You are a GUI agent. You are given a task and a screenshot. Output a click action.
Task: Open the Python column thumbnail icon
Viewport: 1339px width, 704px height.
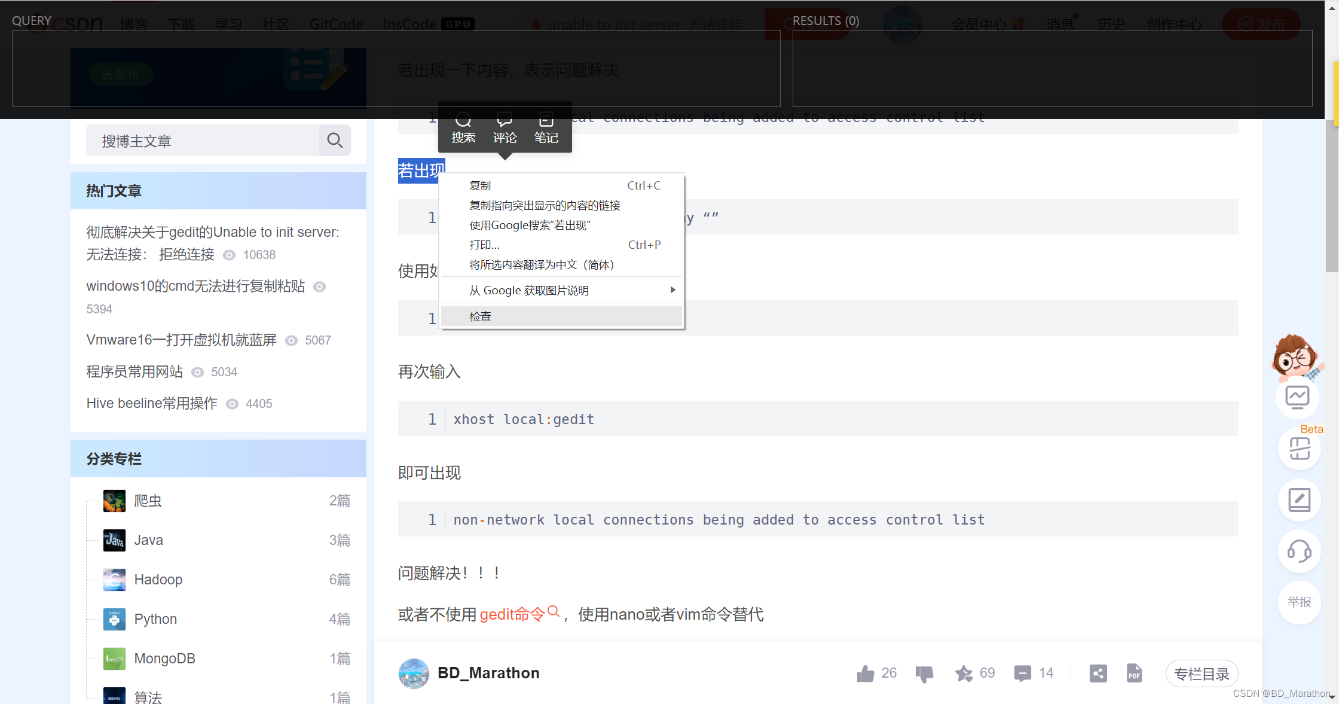click(114, 620)
